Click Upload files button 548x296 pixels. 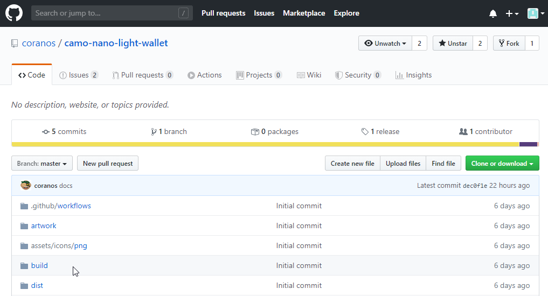[x=403, y=164]
